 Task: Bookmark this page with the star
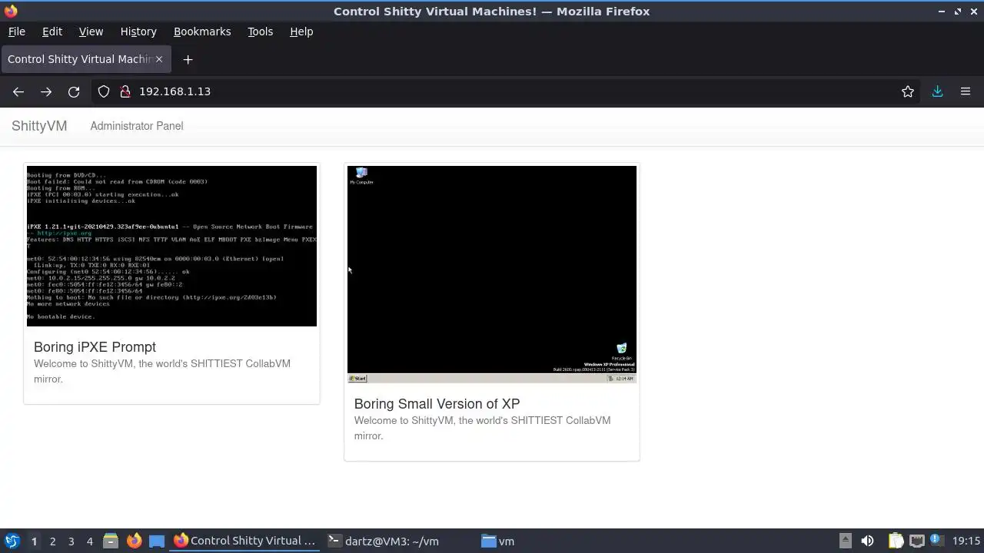pyautogui.click(x=908, y=91)
